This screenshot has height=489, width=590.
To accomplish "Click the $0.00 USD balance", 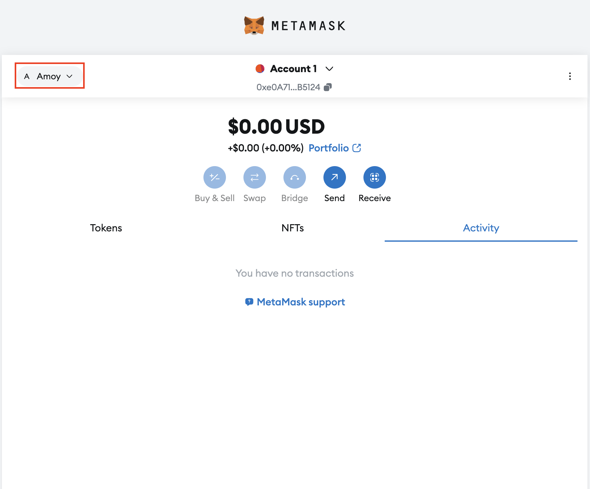I will click(277, 126).
